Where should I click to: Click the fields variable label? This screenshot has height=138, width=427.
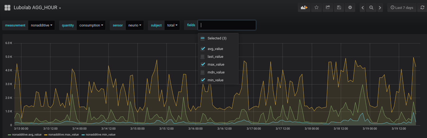191,25
